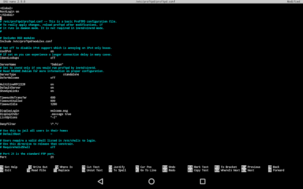Tap the Previous shortcut label
This screenshot has width=303, height=189.
pos(254,167)
